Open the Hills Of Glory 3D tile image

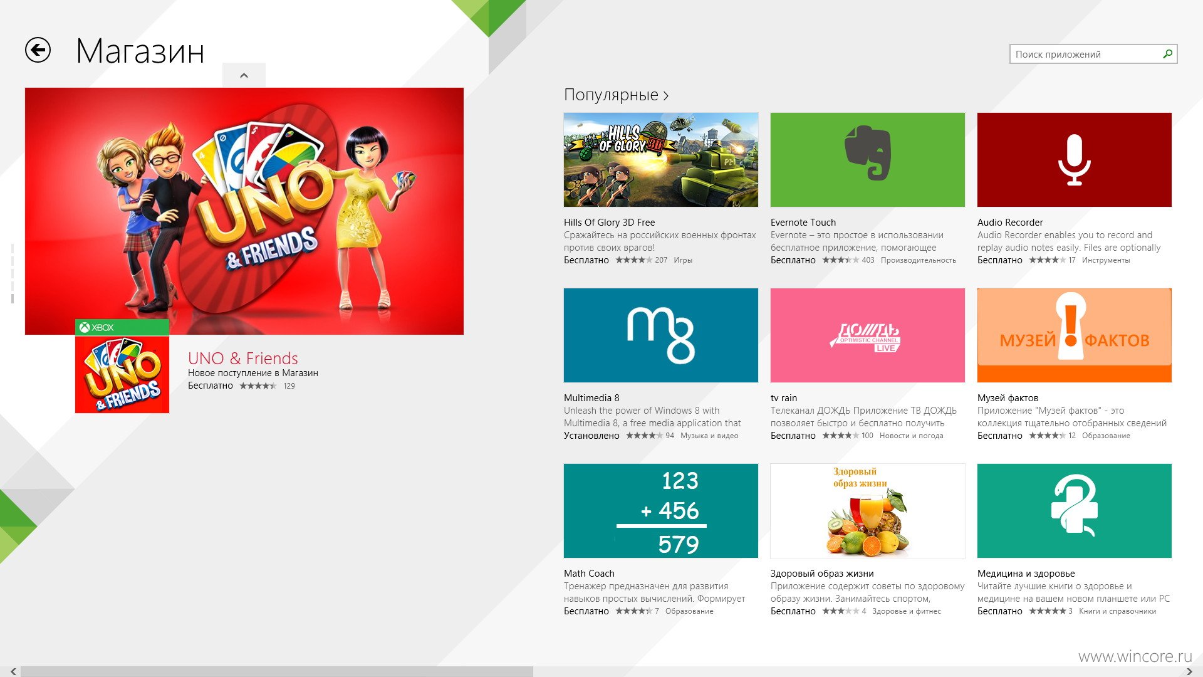(661, 160)
